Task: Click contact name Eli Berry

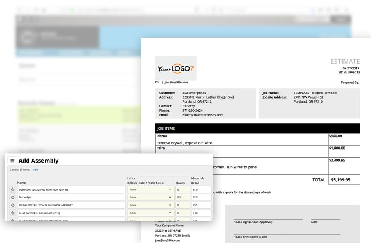Action: click(x=188, y=106)
